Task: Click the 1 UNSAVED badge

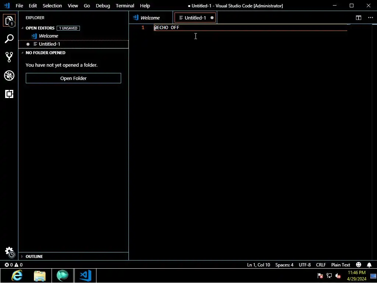Action: coord(68,28)
